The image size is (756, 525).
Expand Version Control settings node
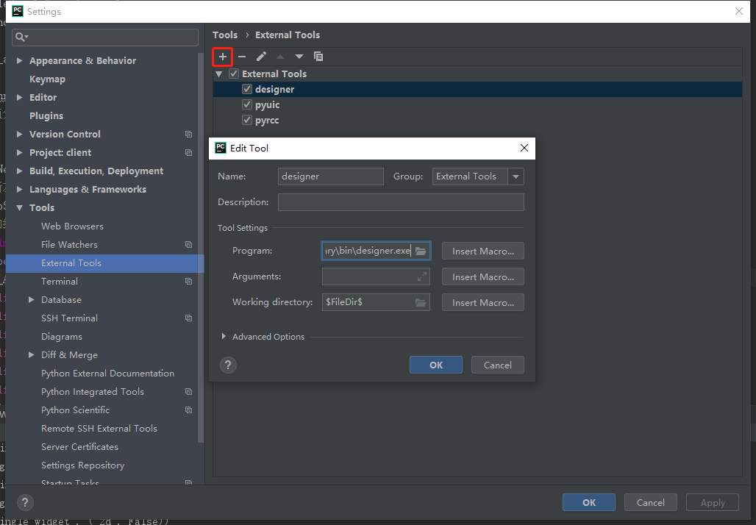coord(19,134)
